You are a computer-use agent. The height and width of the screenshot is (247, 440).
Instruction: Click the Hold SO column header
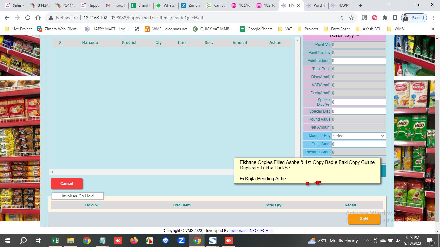click(x=93, y=205)
